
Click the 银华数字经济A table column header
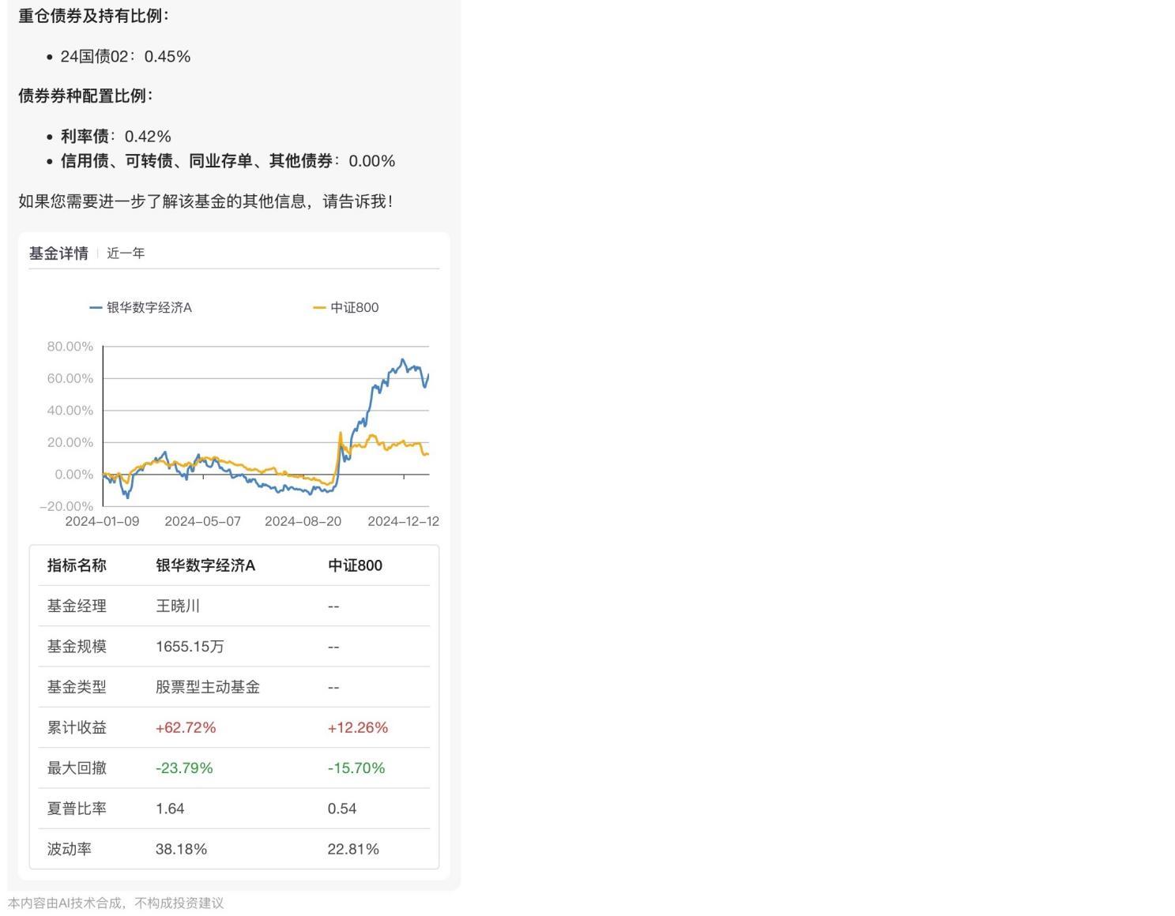[205, 565]
